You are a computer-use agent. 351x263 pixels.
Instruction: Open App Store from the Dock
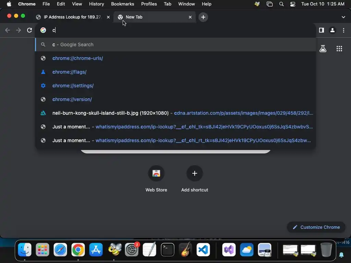(96, 250)
